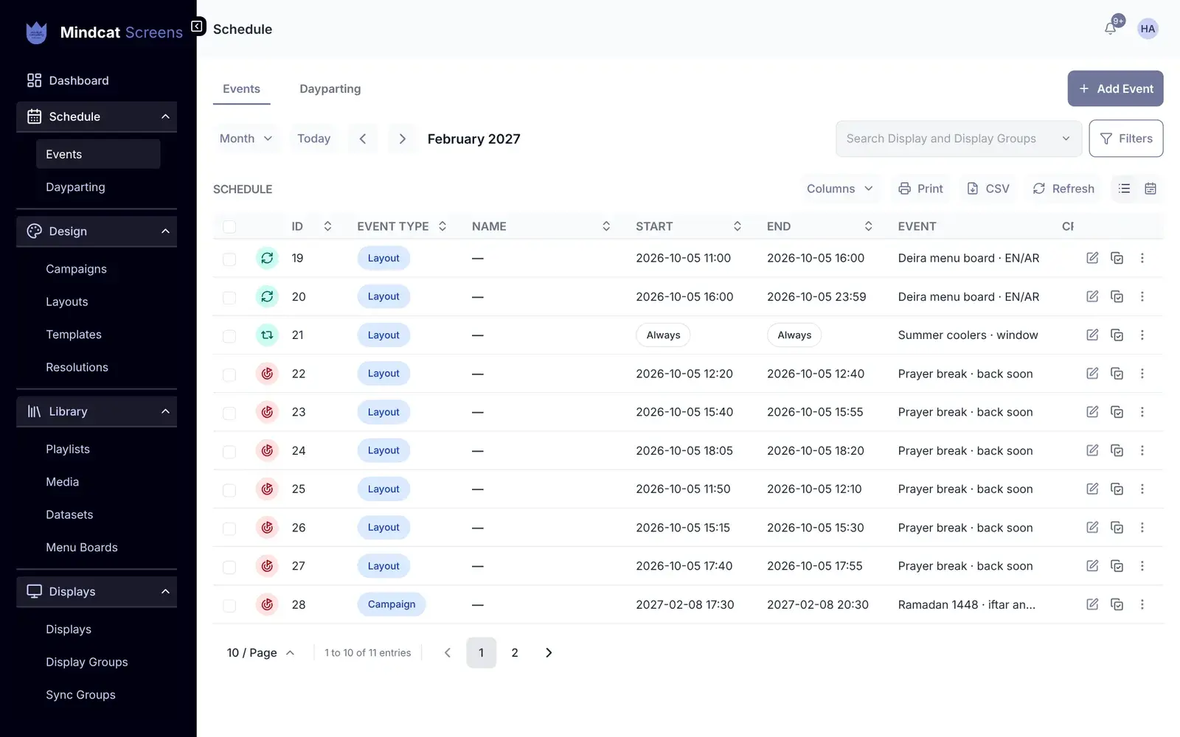The image size is (1180, 737).
Task: Switch to calendar view icon
Action: 1150,189
